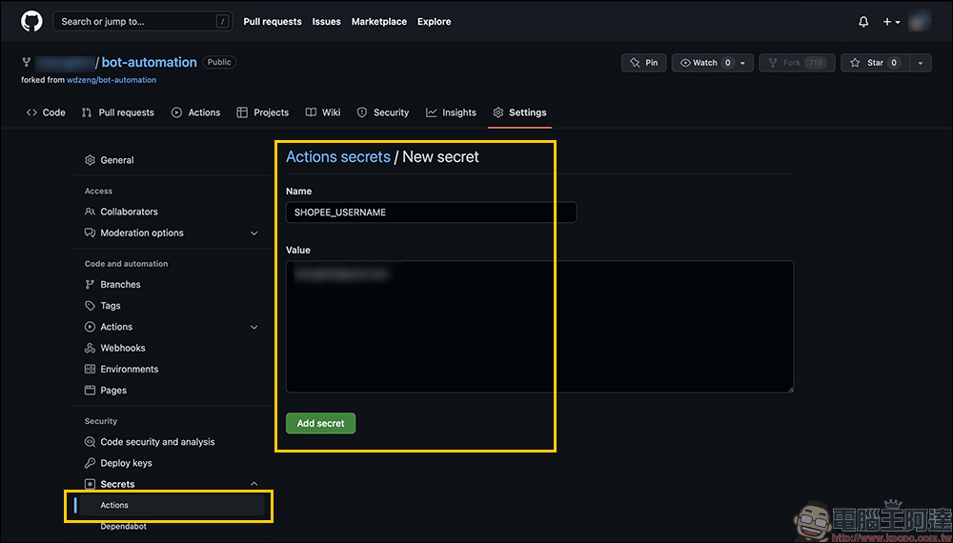Screen dimensions: 953x543
Task: Click the Pin repository button
Action: pyautogui.click(x=643, y=63)
